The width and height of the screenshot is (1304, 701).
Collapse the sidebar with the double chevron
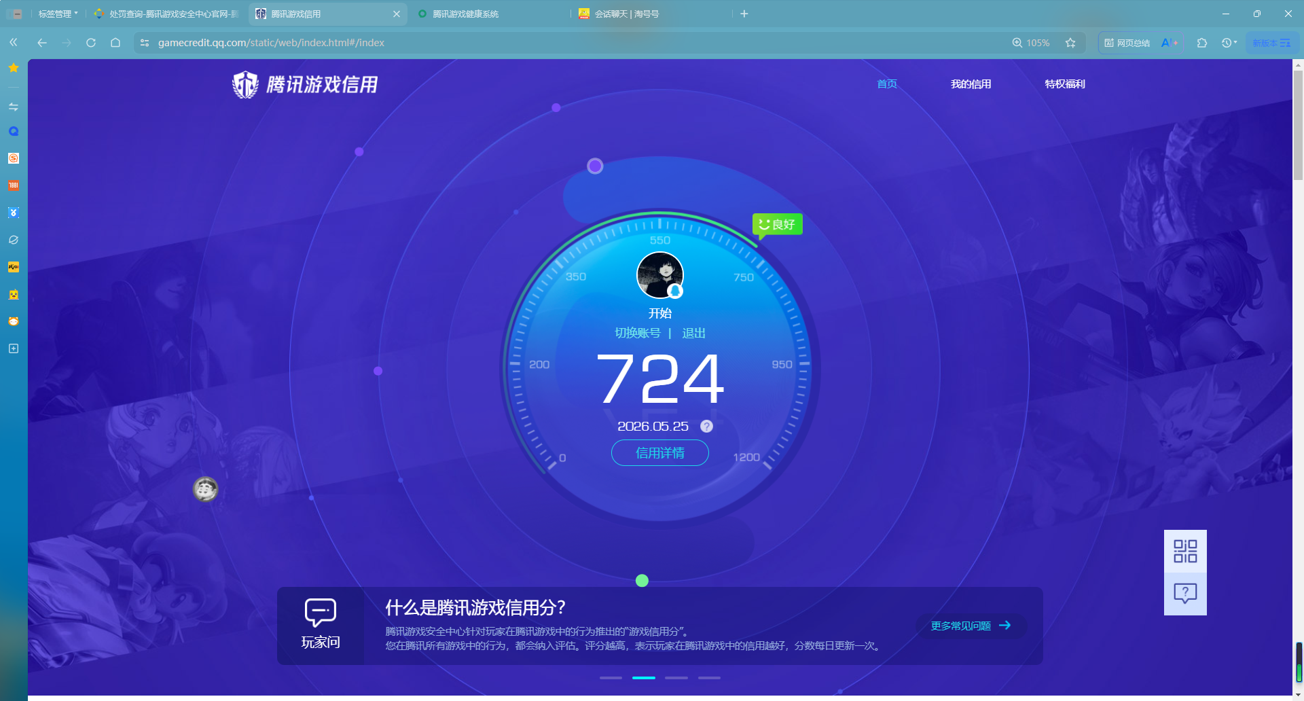point(14,43)
